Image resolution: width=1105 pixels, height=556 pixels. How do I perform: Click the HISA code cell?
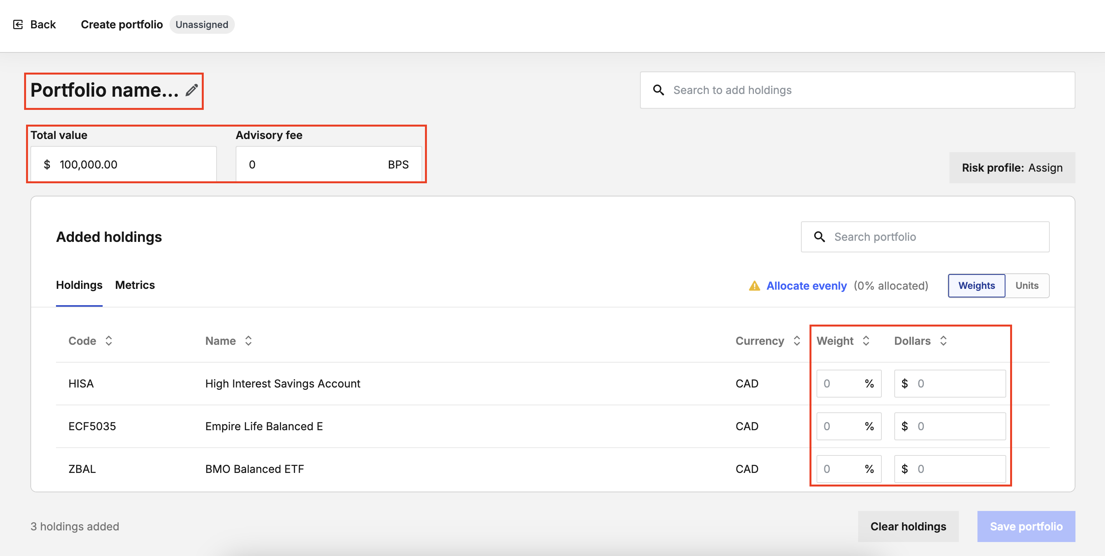81,384
